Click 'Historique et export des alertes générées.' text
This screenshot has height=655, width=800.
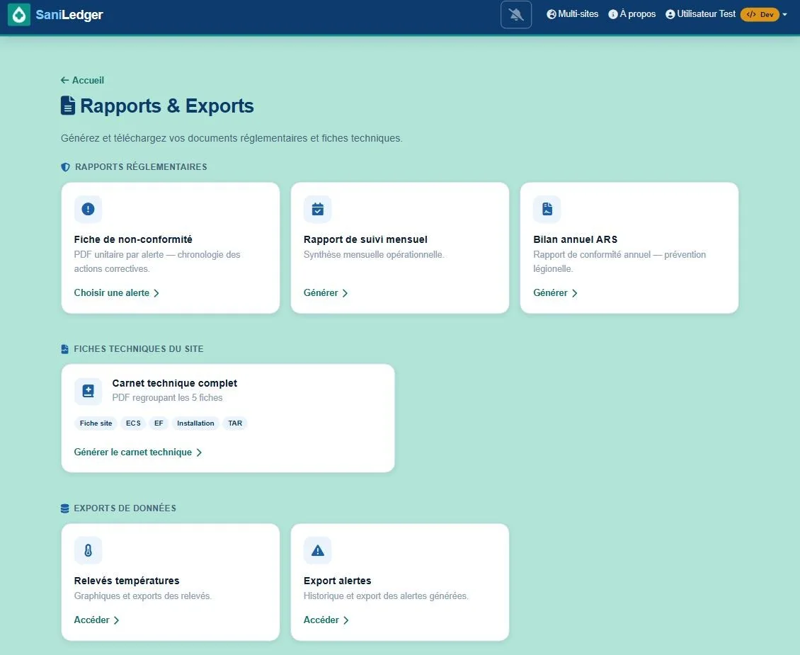point(387,596)
